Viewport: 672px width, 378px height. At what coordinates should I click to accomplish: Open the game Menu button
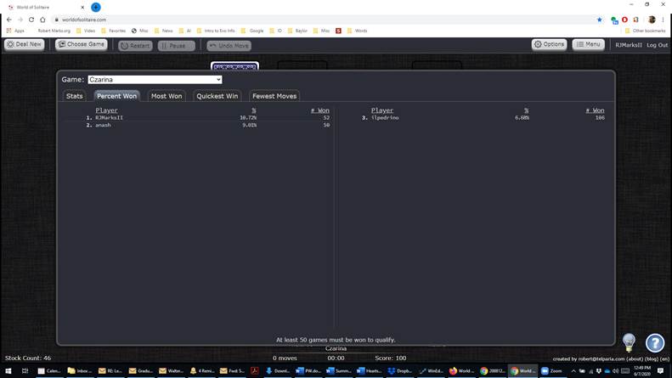(x=588, y=44)
